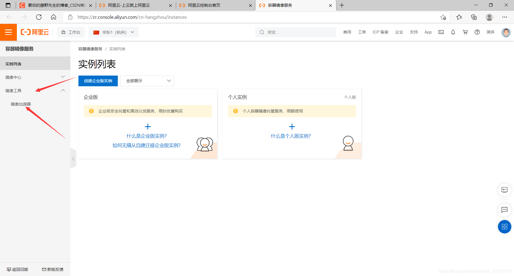The width and height of the screenshot is (514, 276).
Task: Click 返回旧版 at the sidebar bottom
Action: (x=18, y=269)
